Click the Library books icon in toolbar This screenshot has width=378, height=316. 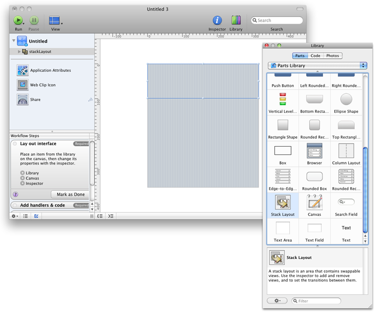pyautogui.click(x=236, y=20)
